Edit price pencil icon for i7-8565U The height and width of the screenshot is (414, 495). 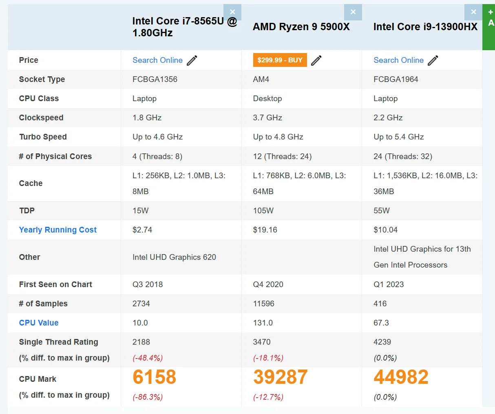[192, 60]
